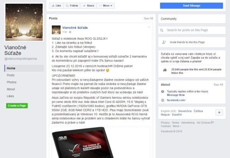The image size is (230, 158).
Task: Follow the Vianočné Súťaže page
Action: click(72, 6)
